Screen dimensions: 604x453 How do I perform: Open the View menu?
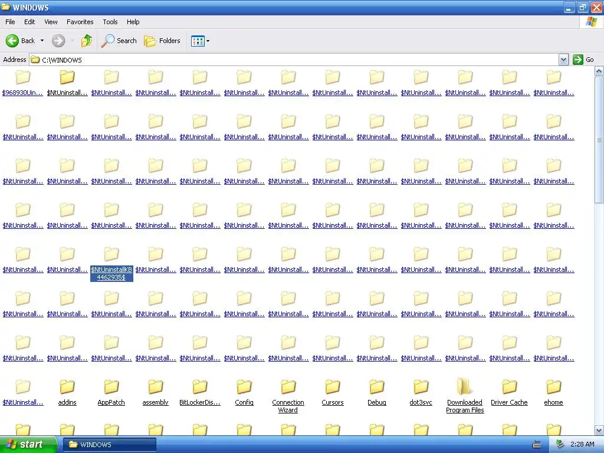tap(51, 22)
